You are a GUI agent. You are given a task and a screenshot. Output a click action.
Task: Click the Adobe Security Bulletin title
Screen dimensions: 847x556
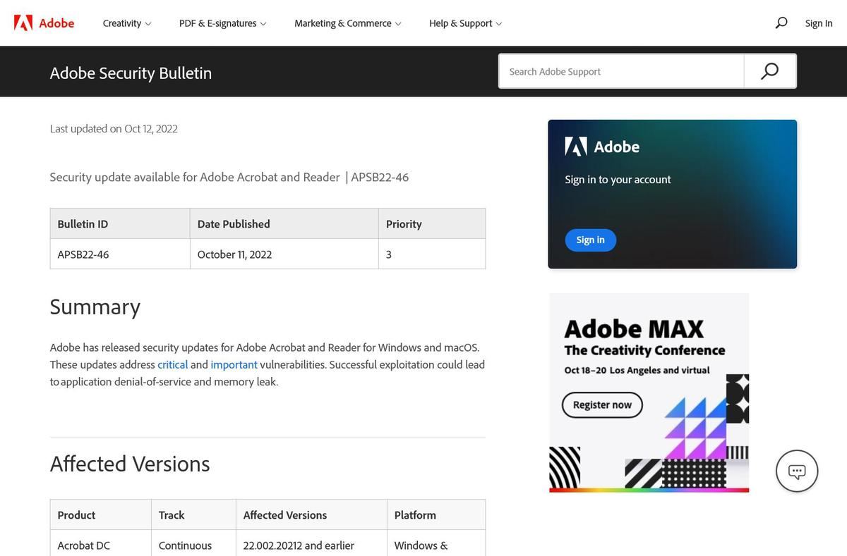131,73
